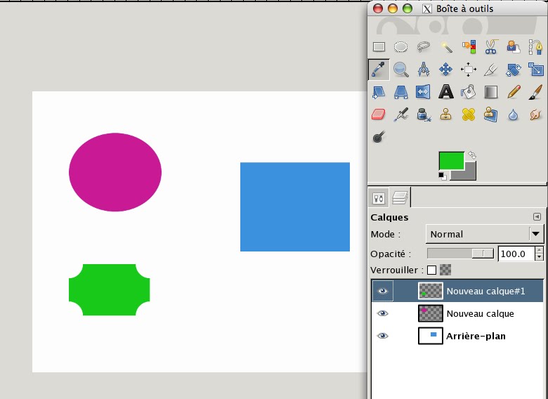Toggle the lock alpha channel icon
This screenshot has width=548, height=399.
pyautogui.click(x=445, y=270)
